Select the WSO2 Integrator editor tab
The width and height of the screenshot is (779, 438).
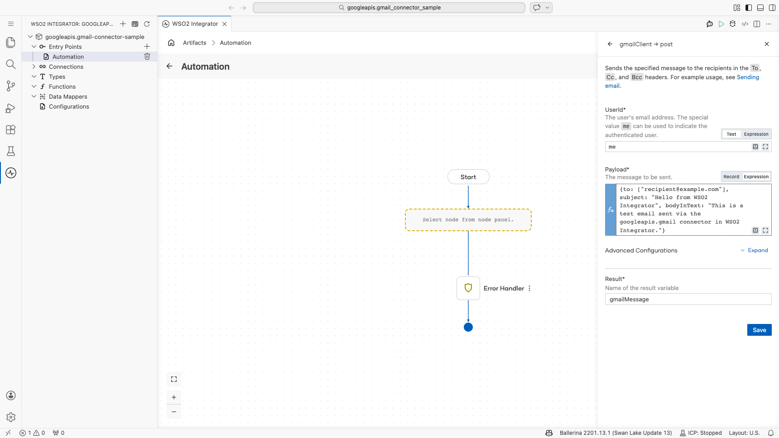point(195,24)
